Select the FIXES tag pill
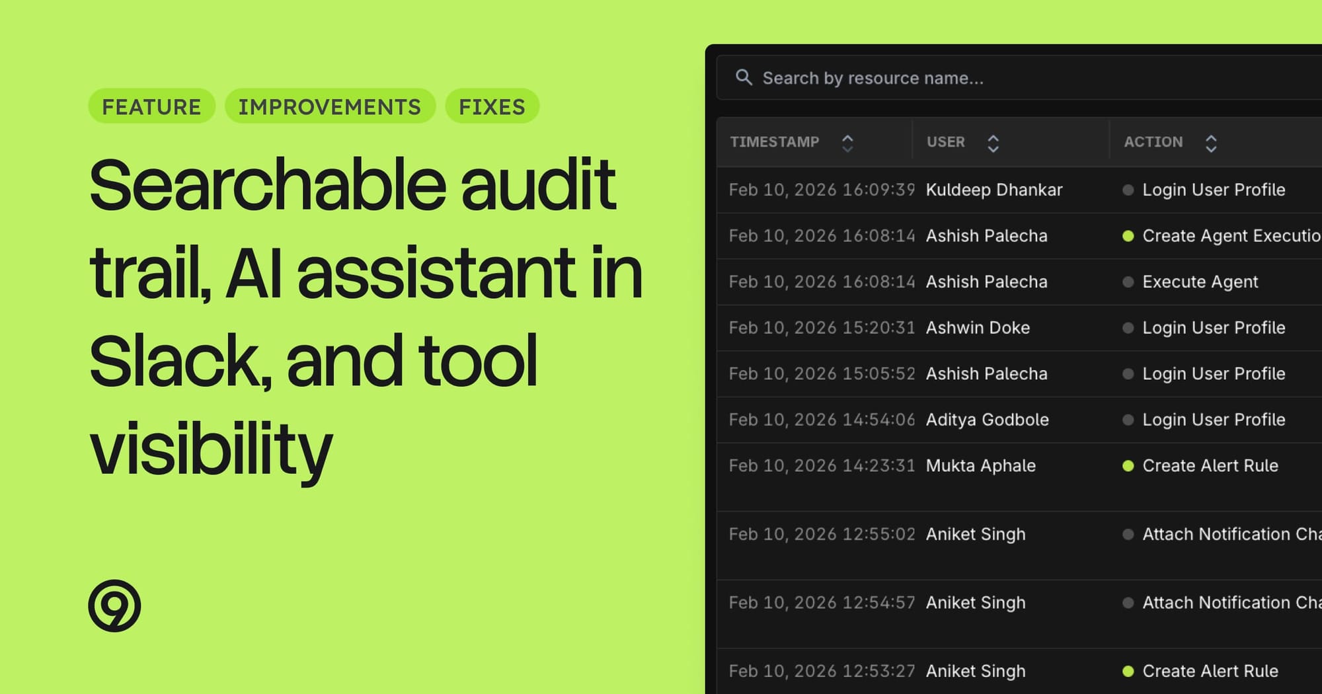This screenshot has height=694, width=1322. pos(492,106)
